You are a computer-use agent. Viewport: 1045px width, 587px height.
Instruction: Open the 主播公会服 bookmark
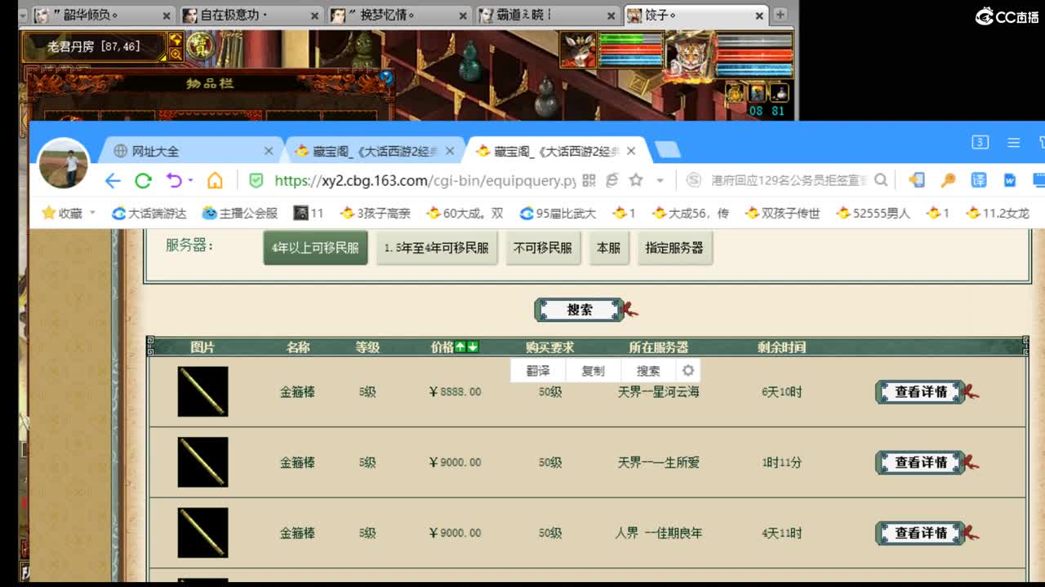[x=240, y=214]
